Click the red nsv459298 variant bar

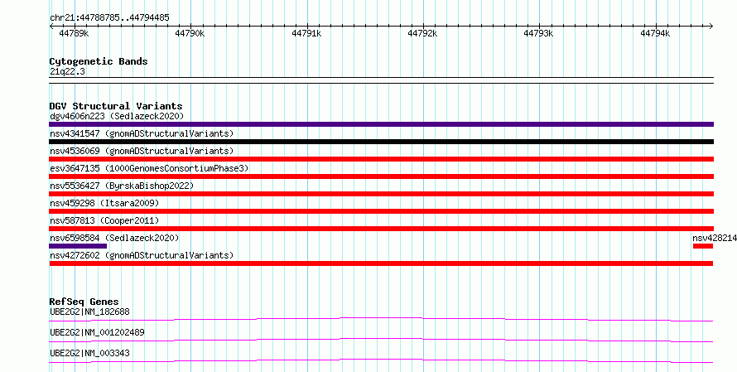(x=381, y=211)
